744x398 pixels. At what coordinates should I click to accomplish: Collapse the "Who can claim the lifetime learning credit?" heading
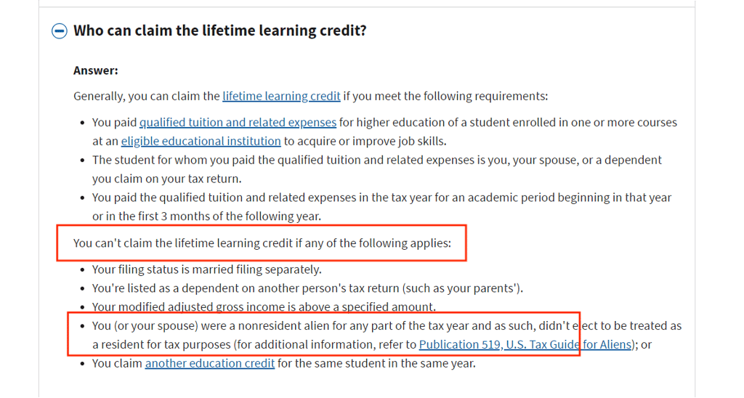219,31
